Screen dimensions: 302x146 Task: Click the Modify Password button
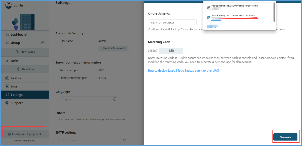(x=114, y=49)
